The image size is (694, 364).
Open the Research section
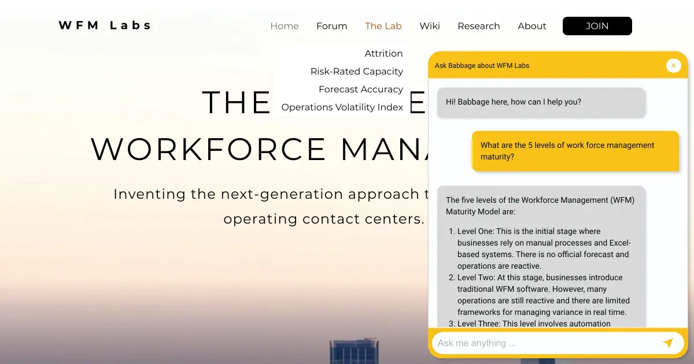479,26
